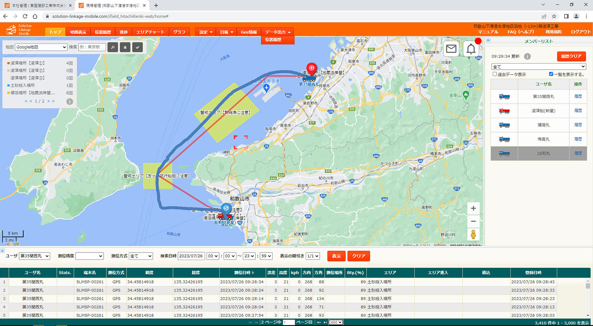Click the 検索日時 date field 2023/07/26
Screen dimensions: 593x326
tap(191, 256)
